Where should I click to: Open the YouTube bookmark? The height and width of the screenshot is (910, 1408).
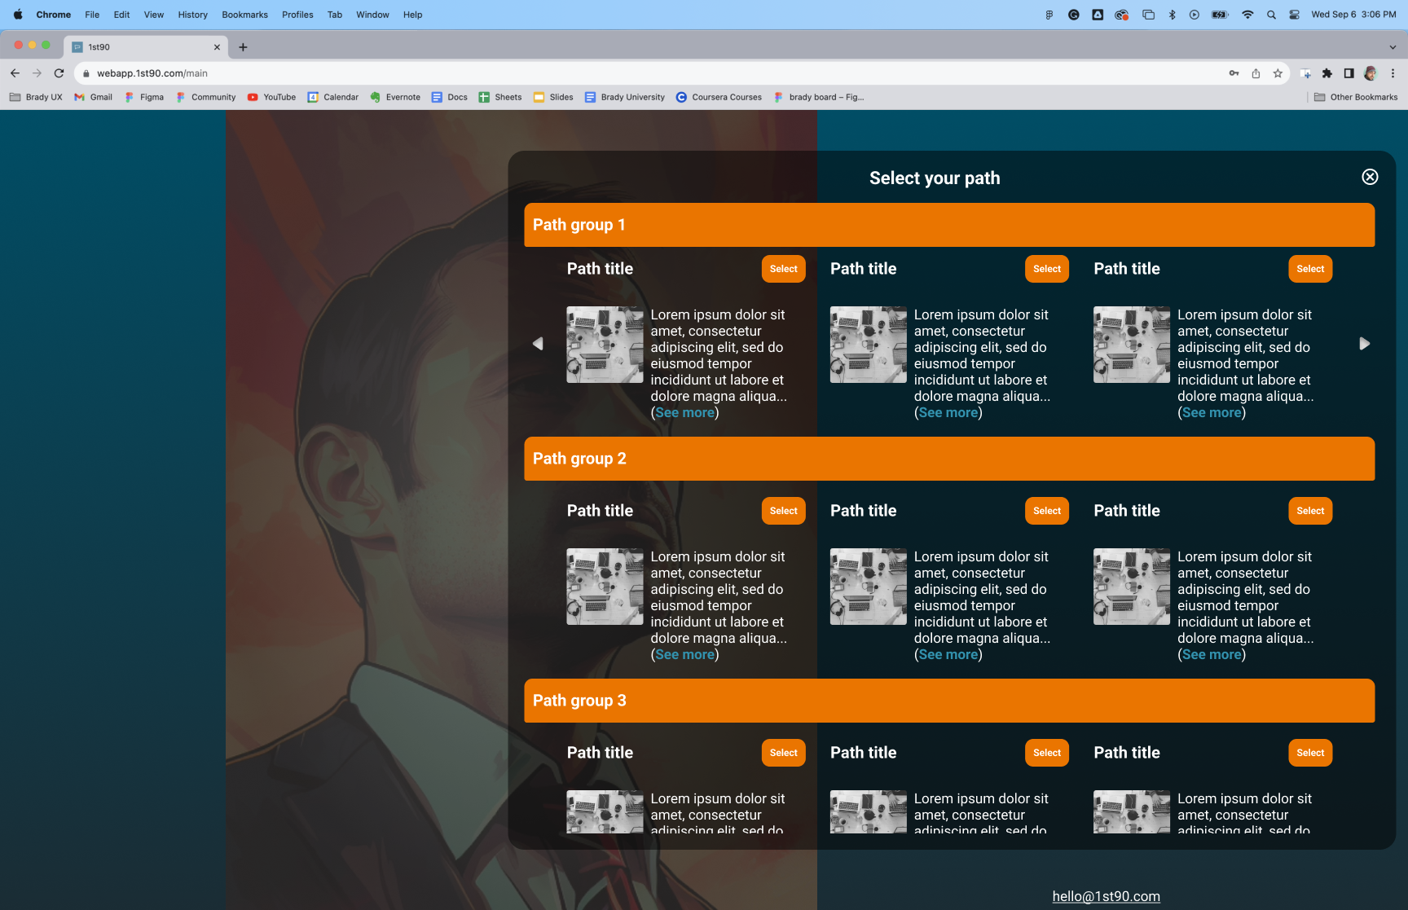[271, 97]
